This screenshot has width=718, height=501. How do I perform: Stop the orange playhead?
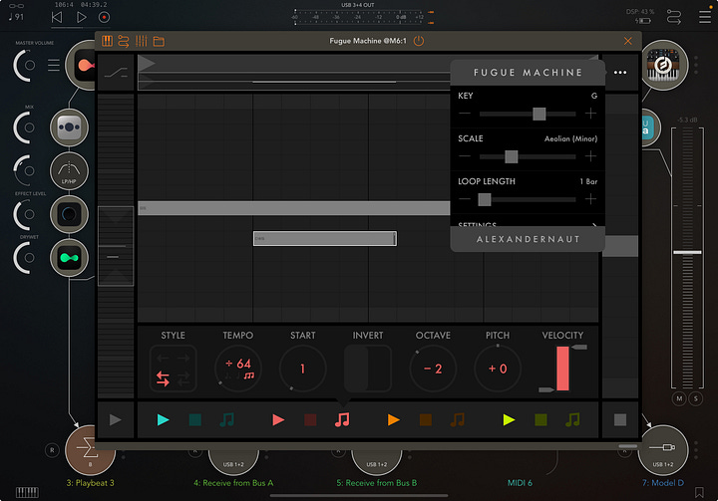tap(426, 419)
